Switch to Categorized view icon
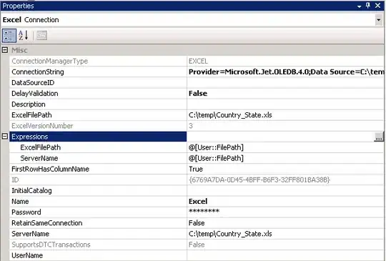The height and width of the screenshot is (261, 386). 9,36
